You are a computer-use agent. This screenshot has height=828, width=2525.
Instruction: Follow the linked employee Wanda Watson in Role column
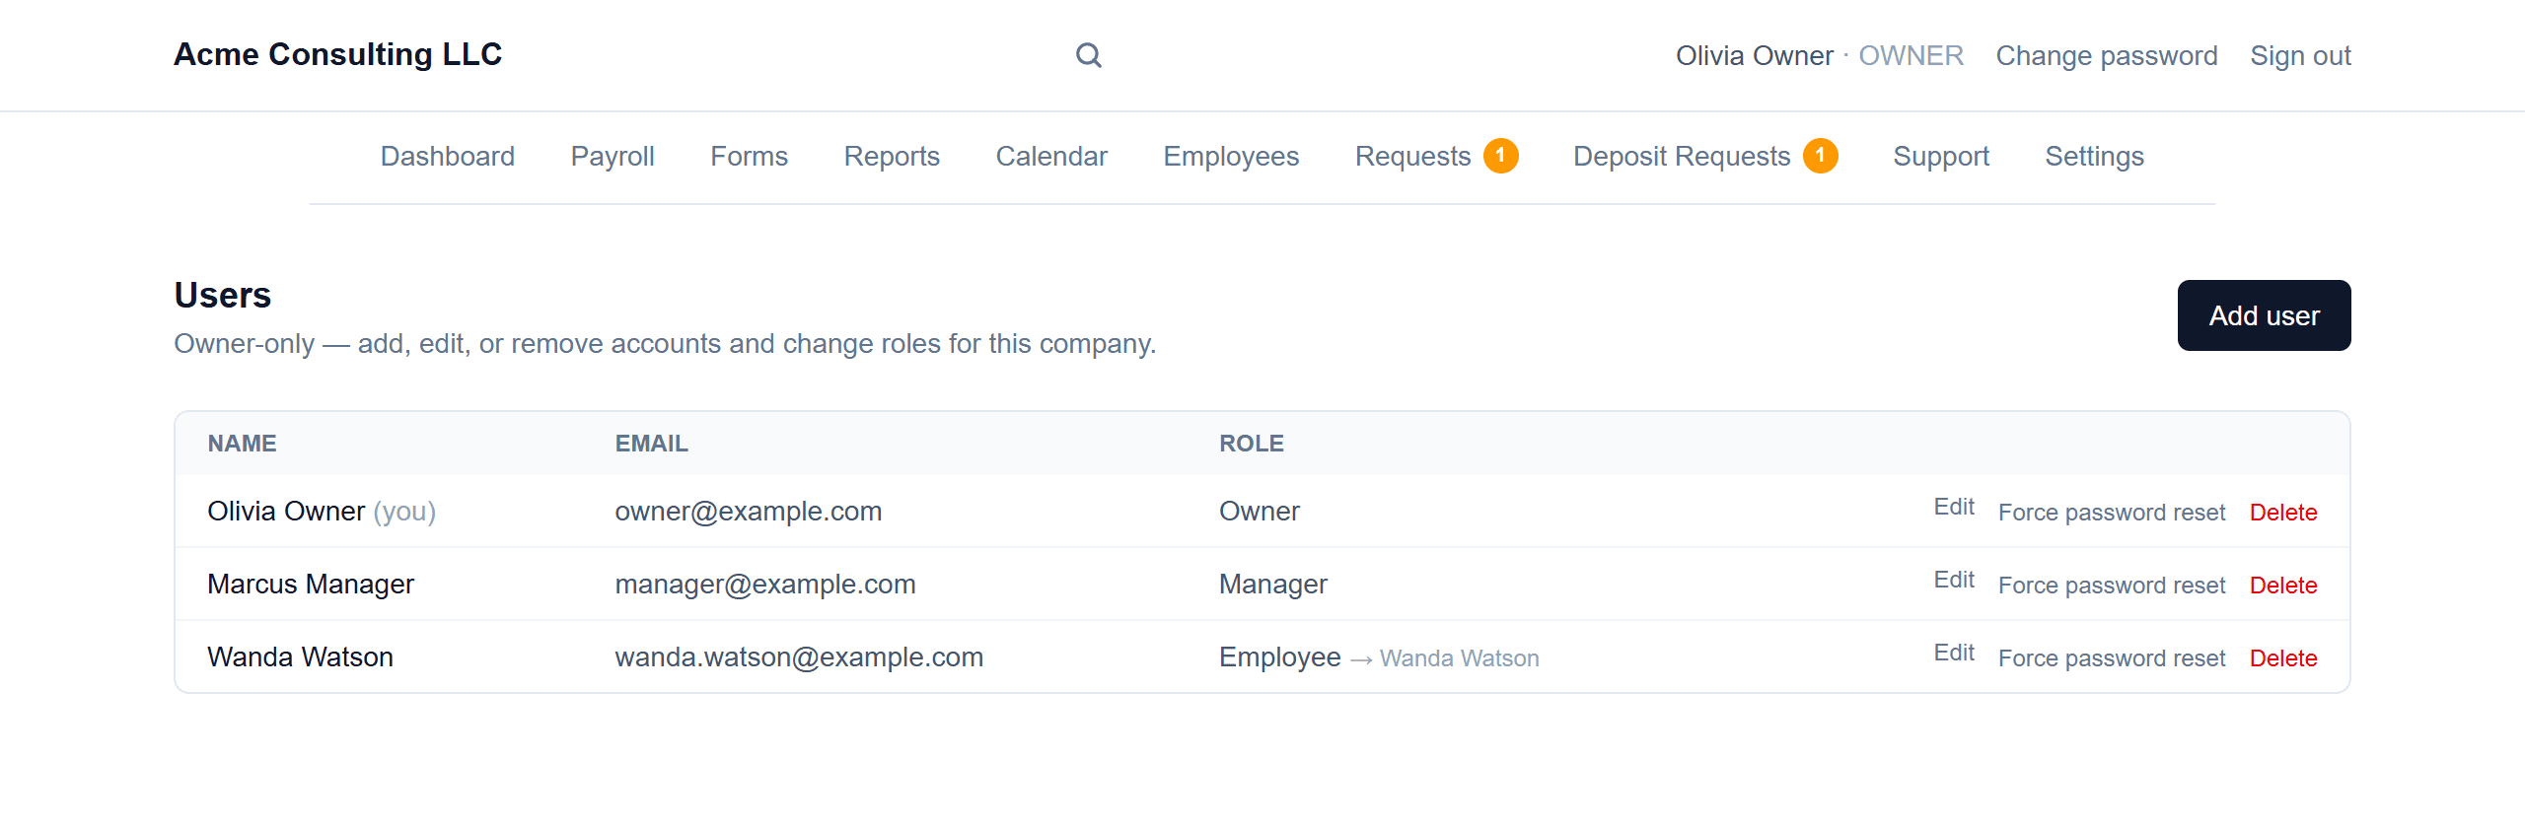click(1459, 658)
